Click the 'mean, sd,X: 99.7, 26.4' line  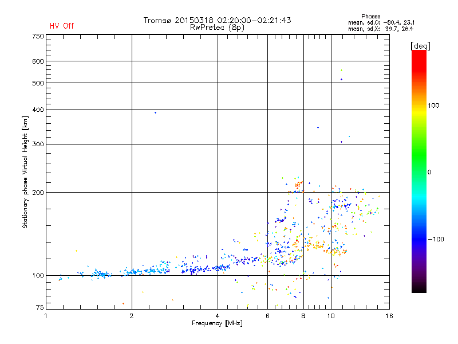[x=381, y=29]
